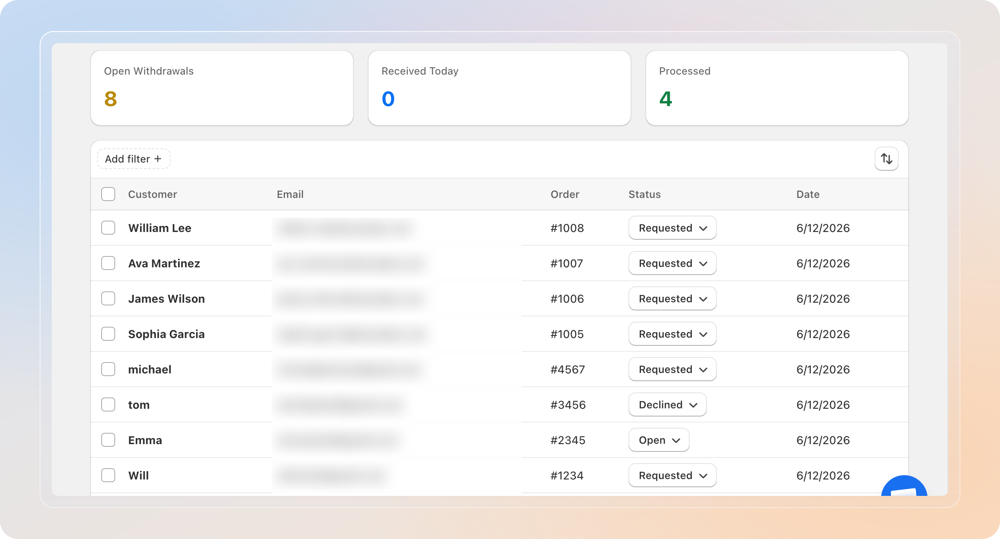Open the status dropdown for michael
Viewport: 1000px width, 539px height.
coord(672,370)
